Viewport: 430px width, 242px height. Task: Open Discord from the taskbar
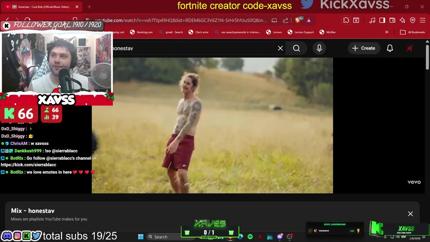click(x=279, y=237)
